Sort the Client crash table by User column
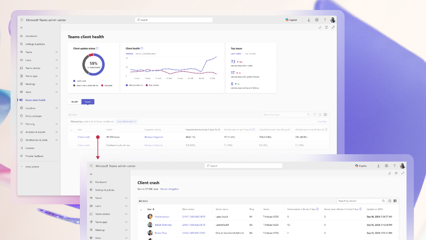The width and height of the screenshot is (426, 240). pyautogui.click(x=151, y=209)
